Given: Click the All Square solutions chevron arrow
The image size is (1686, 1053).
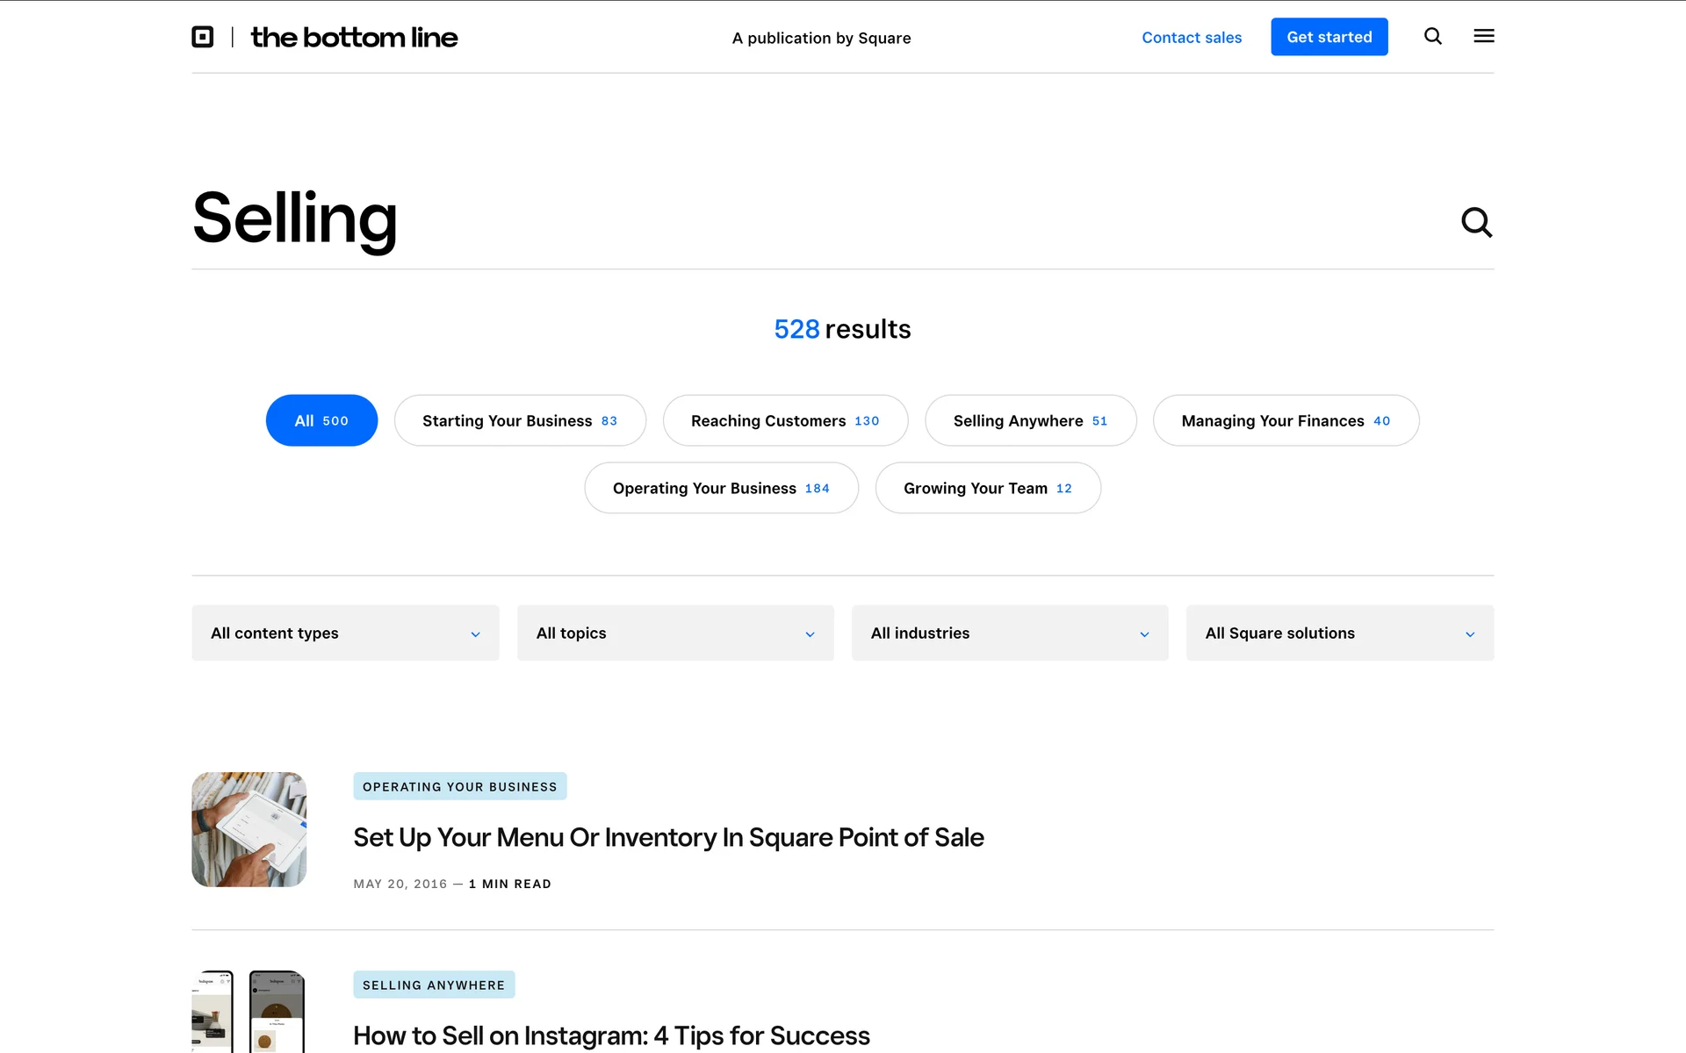Looking at the screenshot, I should pos(1469,634).
